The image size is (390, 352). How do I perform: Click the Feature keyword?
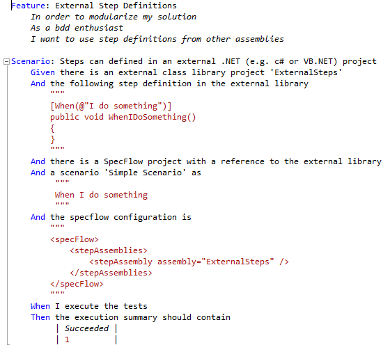tap(29, 6)
